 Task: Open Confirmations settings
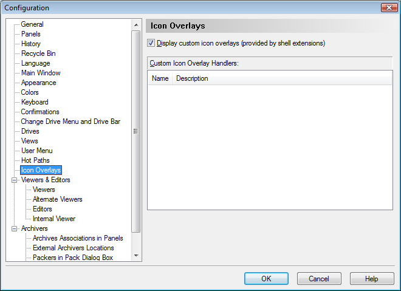(x=40, y=112)
